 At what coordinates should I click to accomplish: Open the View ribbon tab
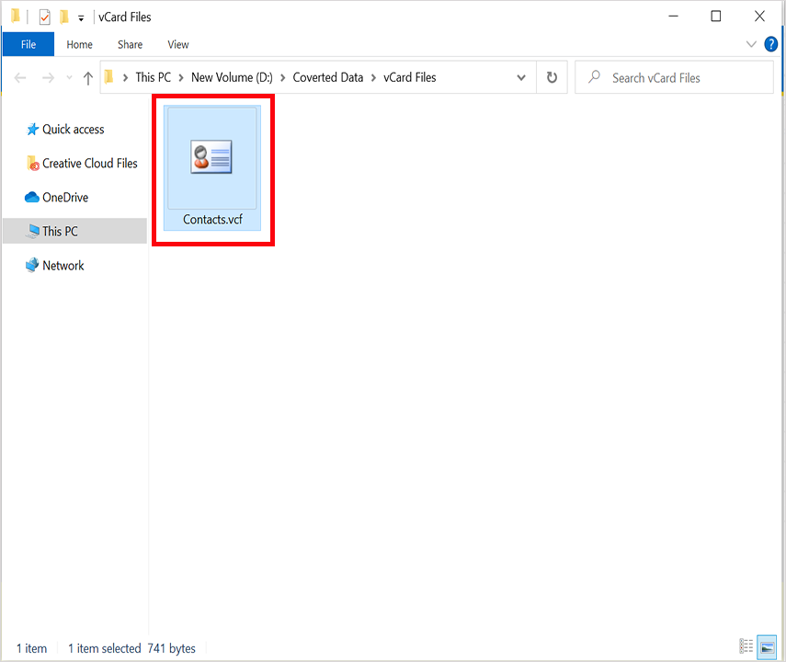(178, 45)
